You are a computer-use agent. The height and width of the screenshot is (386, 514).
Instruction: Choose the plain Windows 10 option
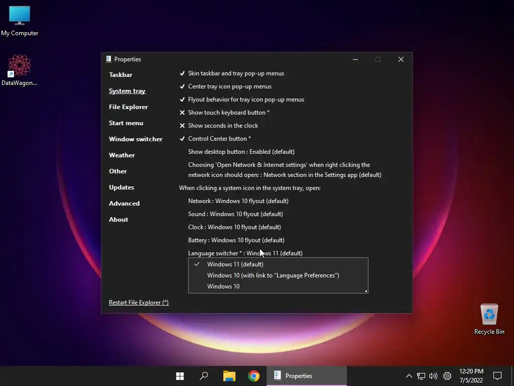(278, 286)
